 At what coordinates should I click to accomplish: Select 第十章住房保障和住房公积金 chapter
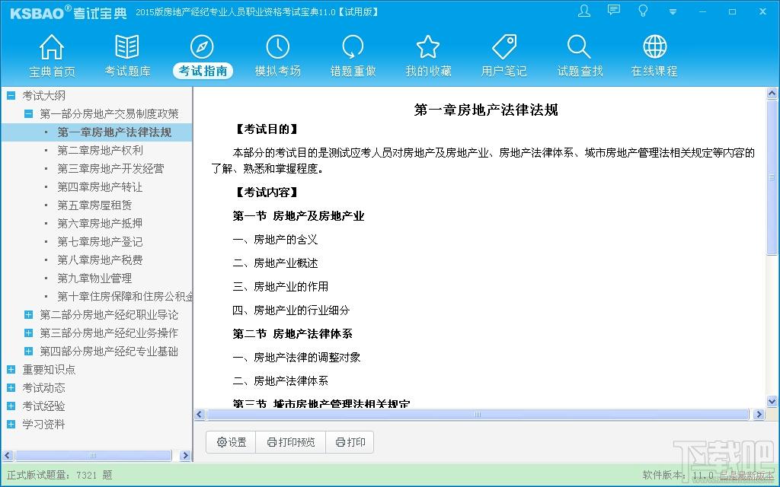click(x=125, y=297)
